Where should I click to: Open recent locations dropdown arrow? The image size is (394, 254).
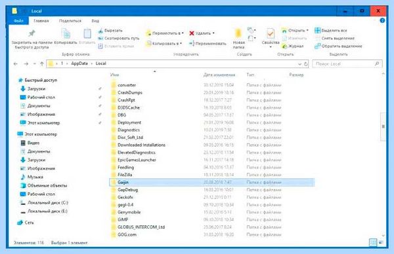pos(34,64)
